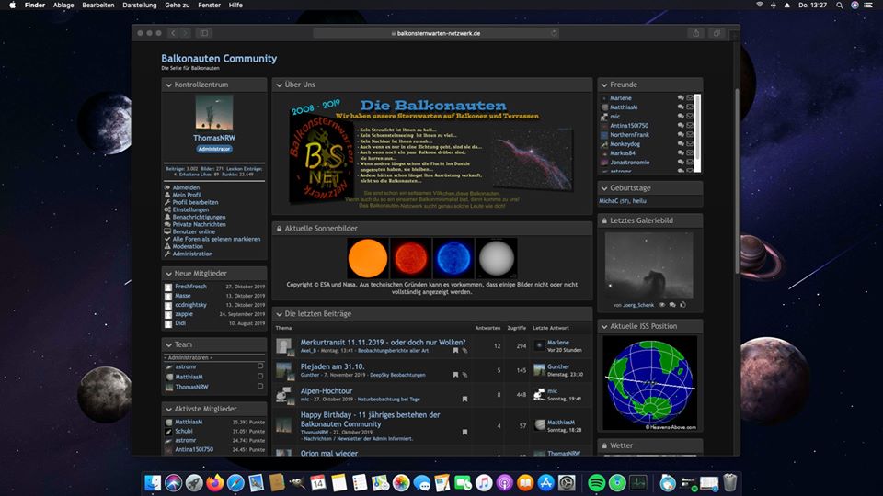Tick the checkbox next to ThomasNRW in Team
The image size is (883, 496).
click(x=260, y=387)
